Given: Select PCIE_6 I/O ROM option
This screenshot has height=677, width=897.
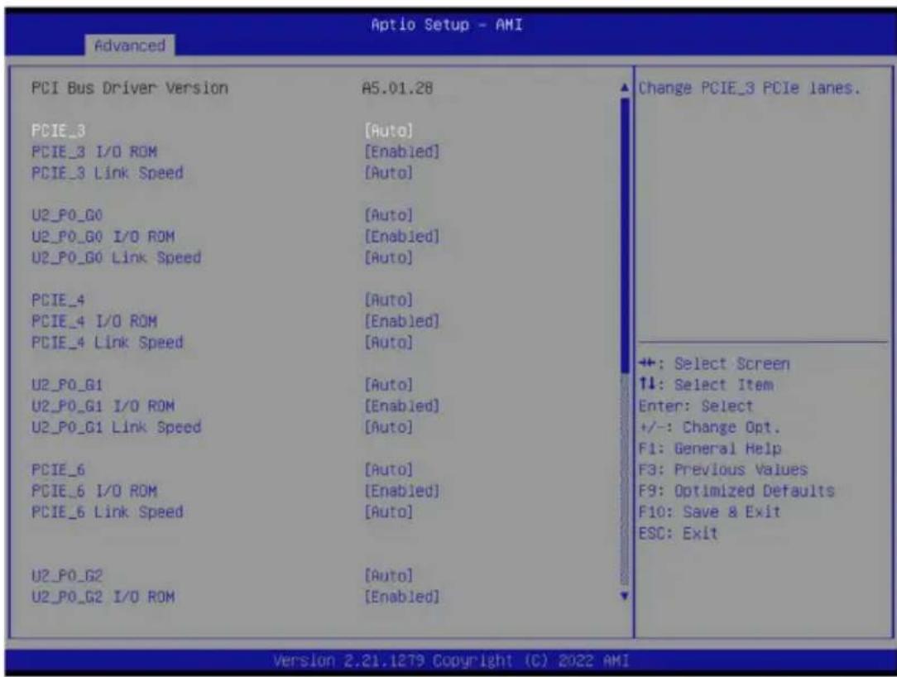Looking at the screenshot, I should click(94, 491).
